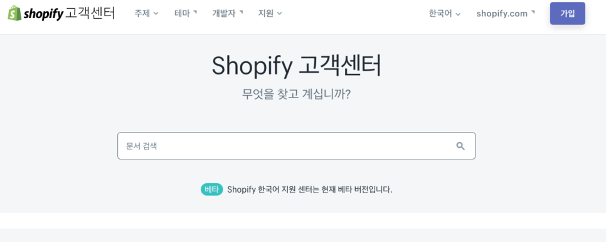
Task: Click the teal 베타 badge
Action: tap(212, 189)
